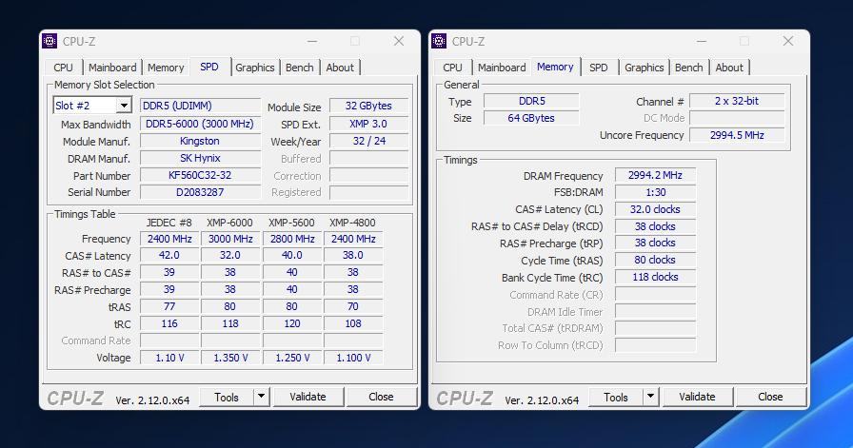Click Validate button in left window

pyautogui.click(x=307, y=397)
